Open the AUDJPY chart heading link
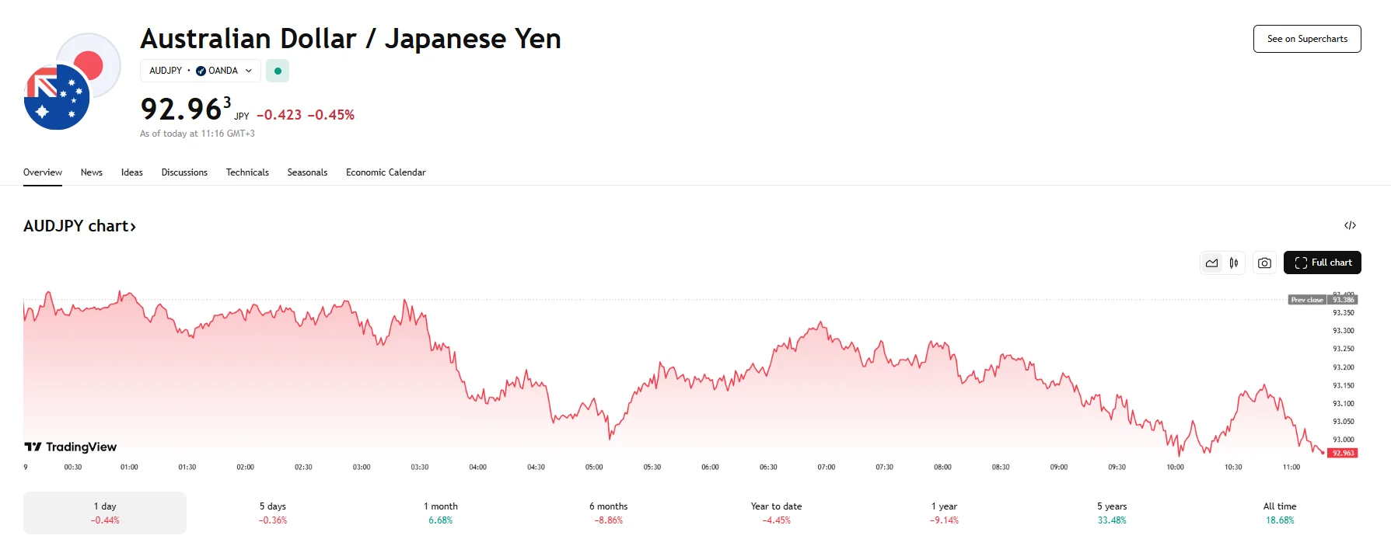This screenshot has height=546, width=1391. [x=79, y=226]
